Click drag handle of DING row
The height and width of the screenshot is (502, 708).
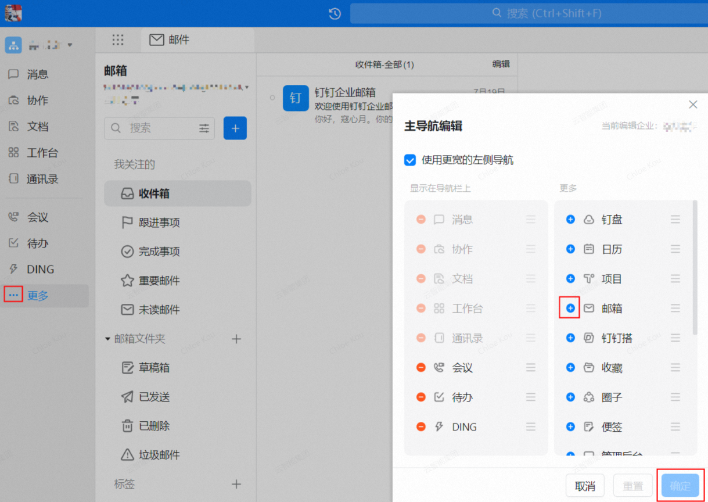coord(531,426)
